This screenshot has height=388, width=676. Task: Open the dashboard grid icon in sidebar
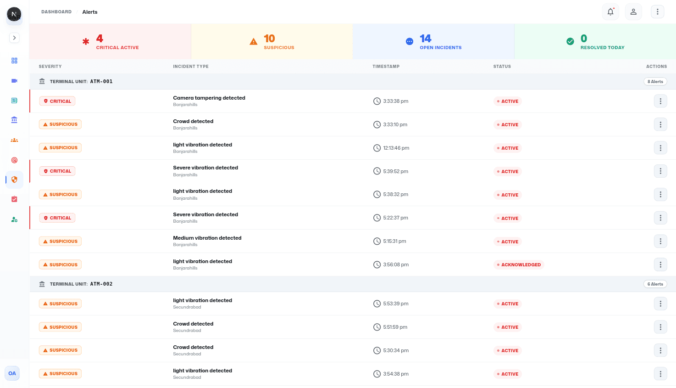[14, 61]
